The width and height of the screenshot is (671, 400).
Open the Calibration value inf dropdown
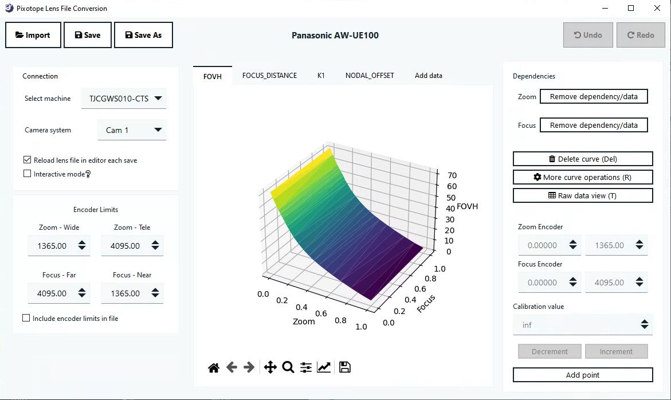(x=583, y=325)
